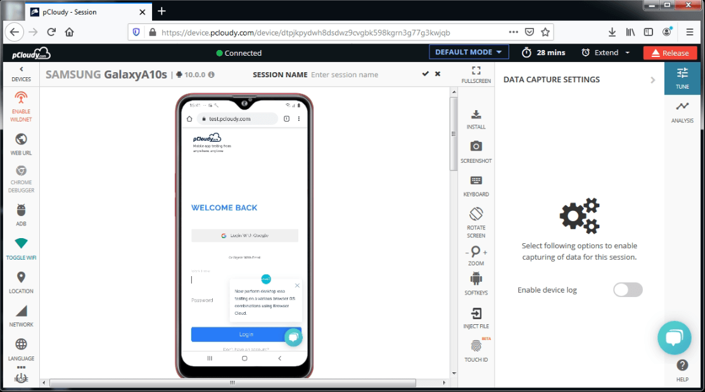Cancel session name with X icon
The image size is (705, 392).
(x=438, y=73)
